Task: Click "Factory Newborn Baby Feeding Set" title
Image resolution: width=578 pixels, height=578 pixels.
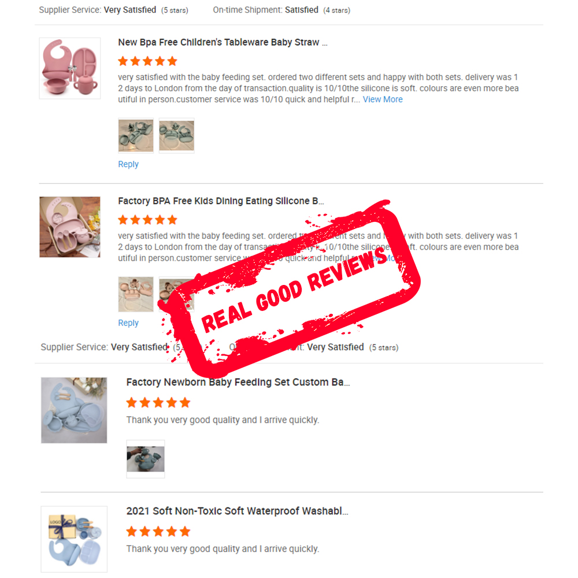Action: click(x=238, y=382)
